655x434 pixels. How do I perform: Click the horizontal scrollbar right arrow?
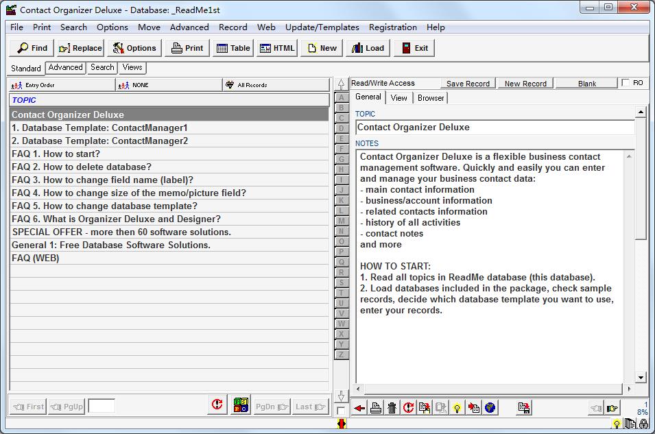click(x=629, y=389)
